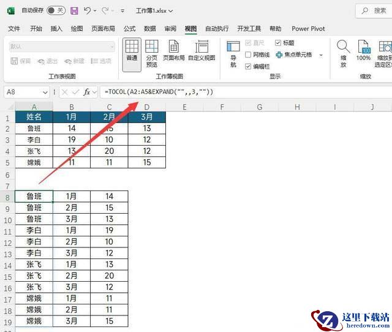The height and width of the screenshot is (332, 392).
Task: Select 分页预览 page break preview icon
Action: tap(152, 54)
